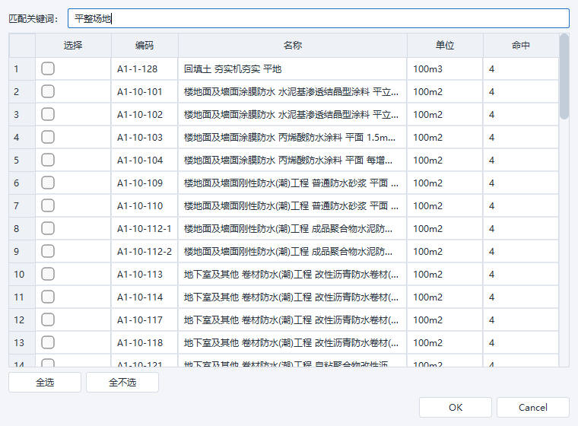Image resolution: width=578 pixels, height=426 pixels.
Task: Click the 编码 column header
Action: point(144,46)
